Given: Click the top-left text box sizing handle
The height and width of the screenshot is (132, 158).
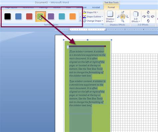Looking at the screenshot, I should coord(64,40).
